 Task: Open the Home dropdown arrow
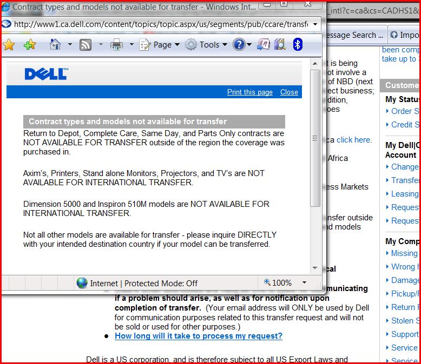coord(70,44)
